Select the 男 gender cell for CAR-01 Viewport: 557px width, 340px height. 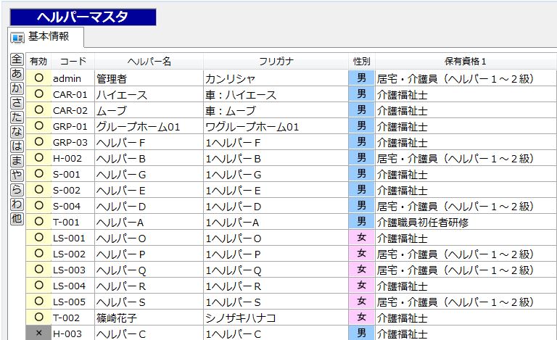click(361, 94)
